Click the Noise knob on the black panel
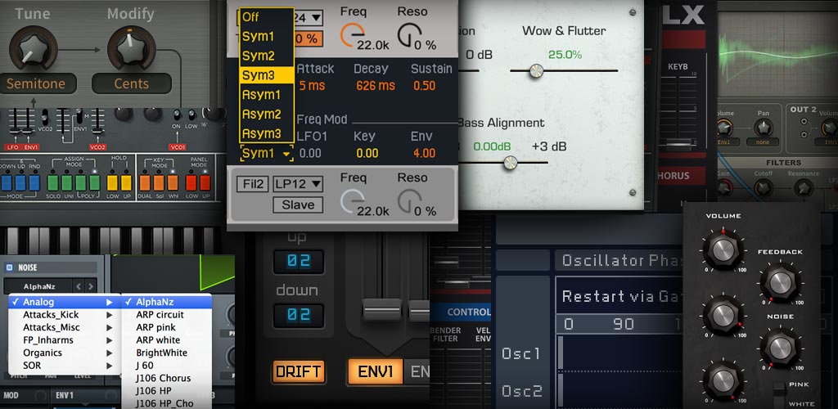 [x=778, y=346]
